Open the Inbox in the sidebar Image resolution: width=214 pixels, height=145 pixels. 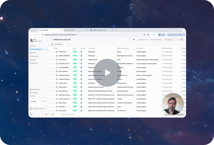tap(33, 60)
